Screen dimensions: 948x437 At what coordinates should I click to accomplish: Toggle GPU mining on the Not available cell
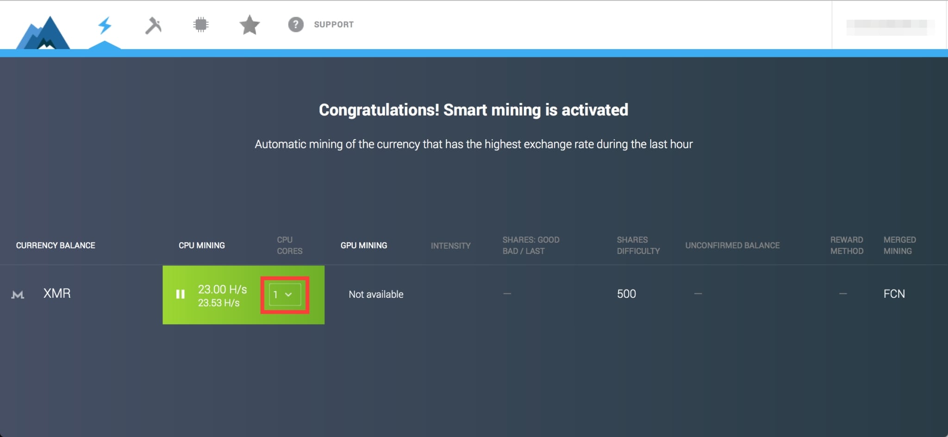pyautogui.click(x=376, y=294)
